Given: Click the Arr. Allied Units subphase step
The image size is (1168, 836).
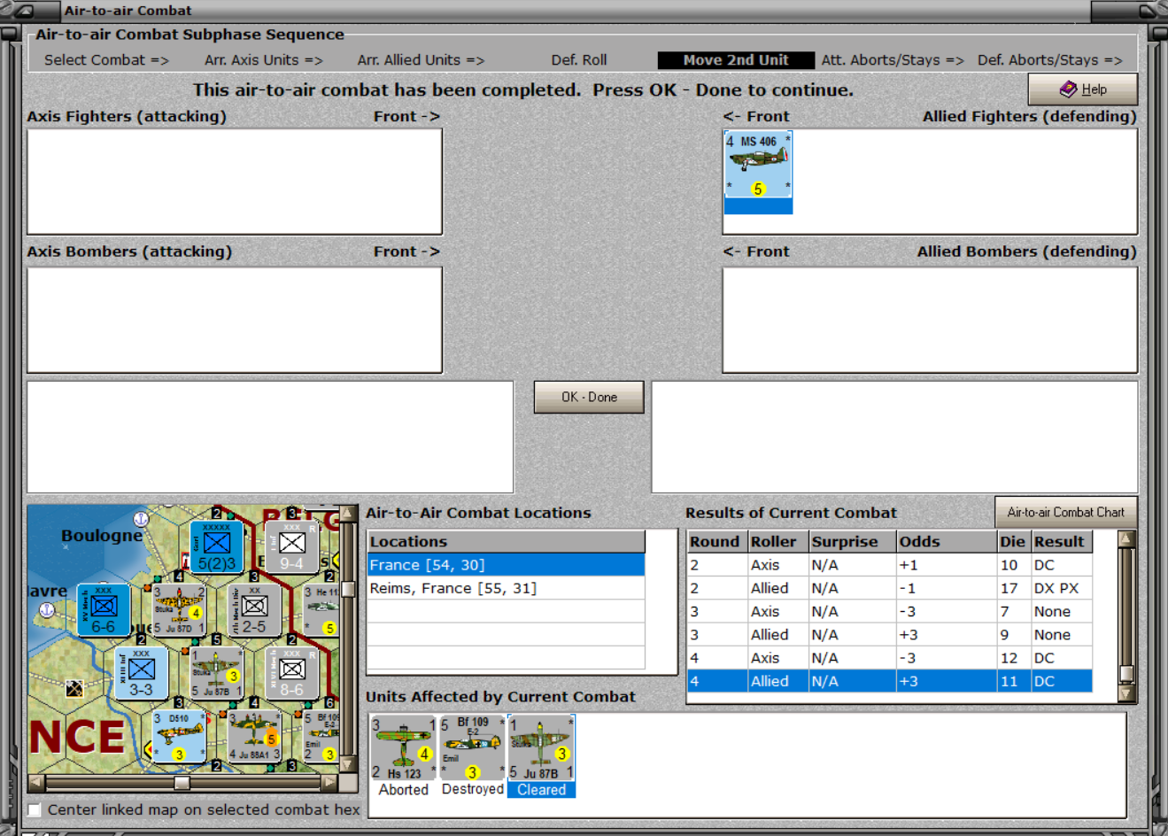Looking at the screenshot, I should click(x=421, y=60).
